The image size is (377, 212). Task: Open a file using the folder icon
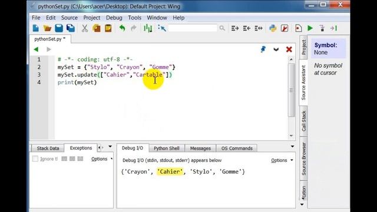(x=47, y=28)
